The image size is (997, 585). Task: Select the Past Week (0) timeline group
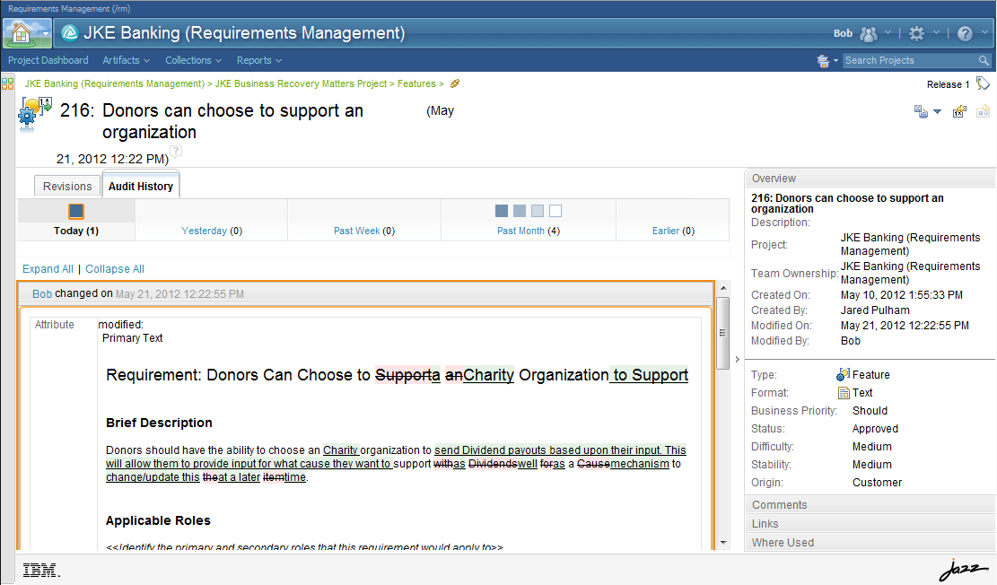pyautogui.click(x=364, y=220)
